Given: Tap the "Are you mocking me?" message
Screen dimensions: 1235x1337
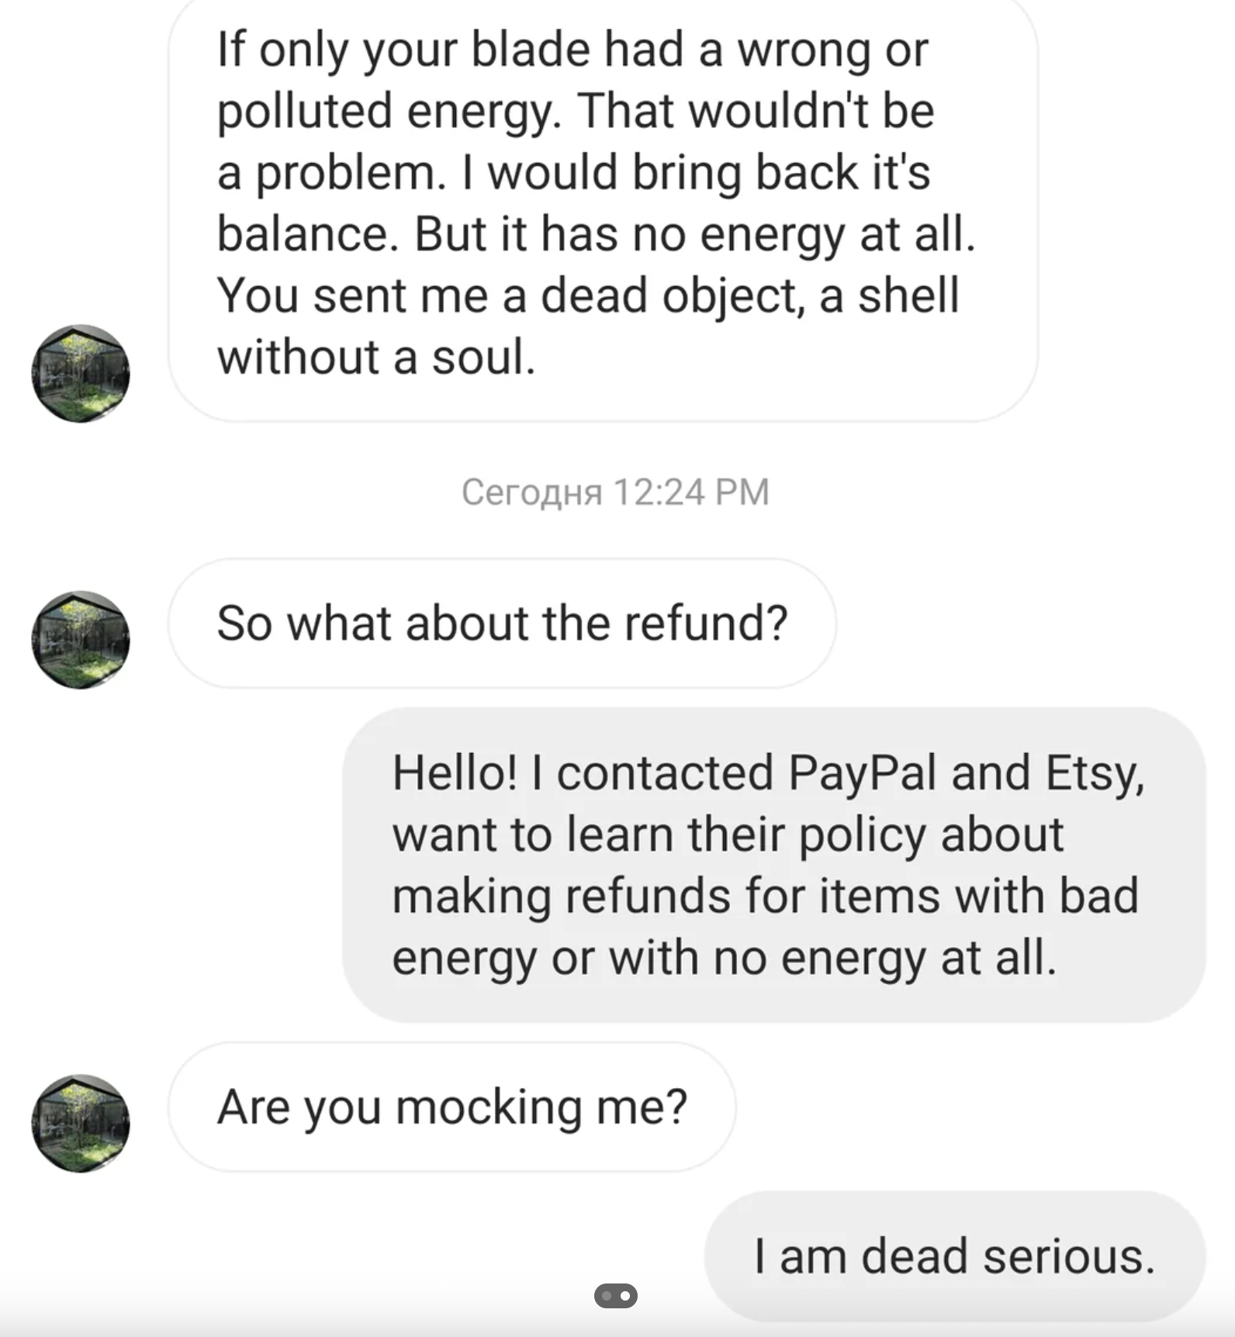Looking at the screenshot, I should (452, 1107).
